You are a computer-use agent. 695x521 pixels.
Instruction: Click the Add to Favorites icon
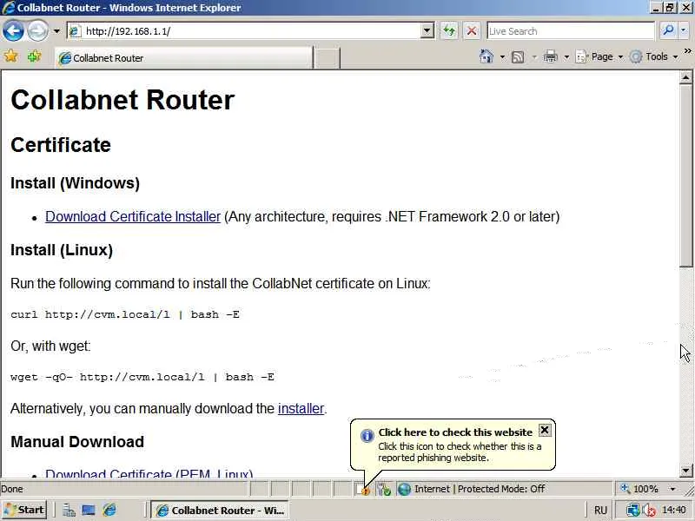(x=34, y=56)
